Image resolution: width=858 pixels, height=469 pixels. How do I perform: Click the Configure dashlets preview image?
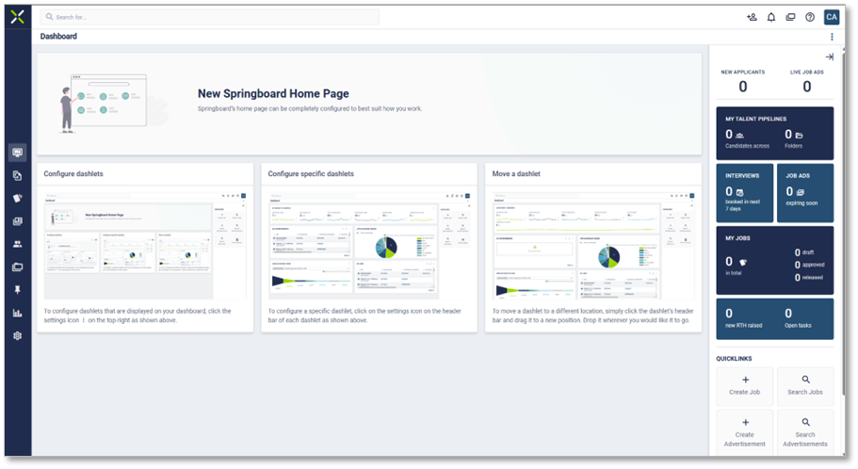[145, 245]
